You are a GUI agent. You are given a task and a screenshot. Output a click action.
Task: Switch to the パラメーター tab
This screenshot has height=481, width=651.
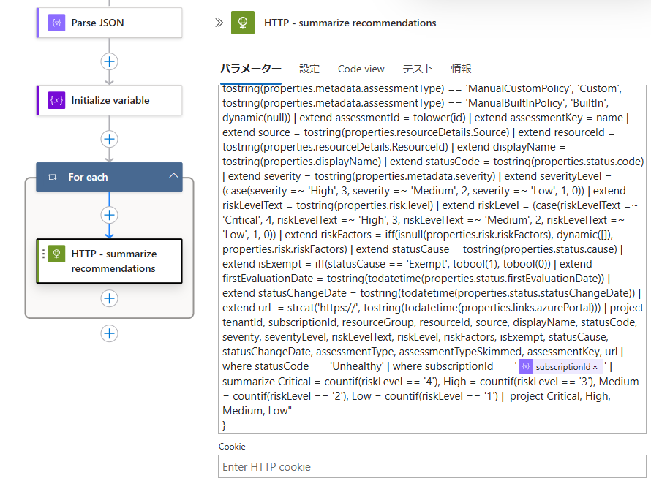click(x=250, y=69)
